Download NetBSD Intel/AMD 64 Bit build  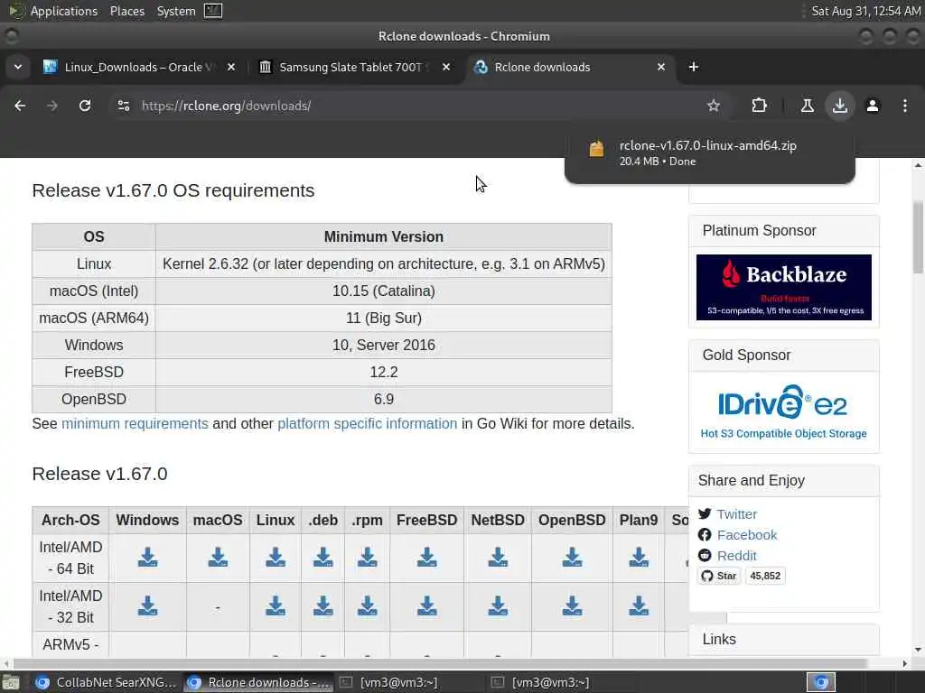click(498, 558)
